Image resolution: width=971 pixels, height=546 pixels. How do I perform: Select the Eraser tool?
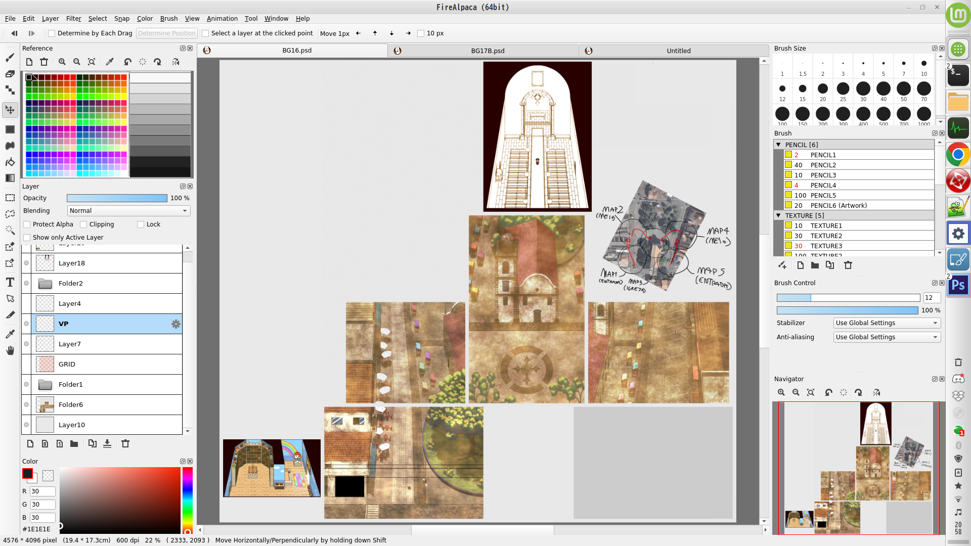(x=10, y=74)
